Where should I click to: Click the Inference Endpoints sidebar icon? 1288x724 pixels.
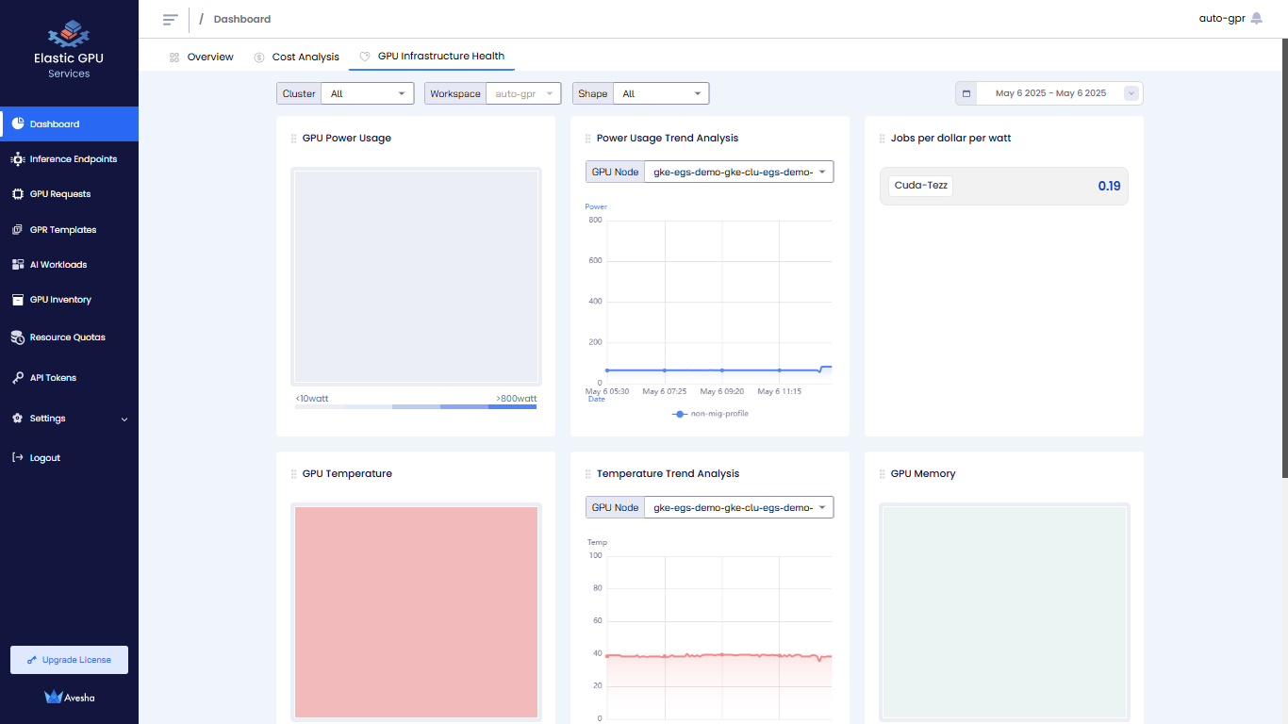(18, 159)
